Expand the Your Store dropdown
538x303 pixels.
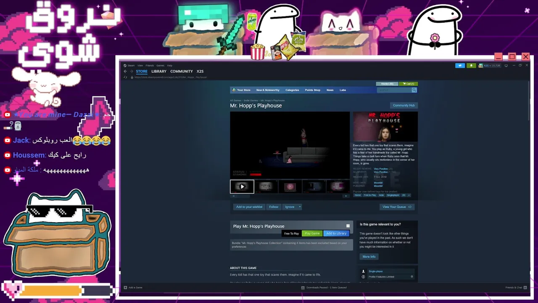(x=244, y=90)
